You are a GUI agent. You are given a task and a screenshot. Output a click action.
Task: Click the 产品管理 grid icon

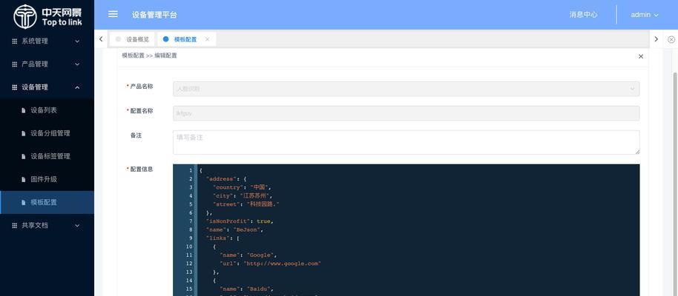[x=14, y=64]
